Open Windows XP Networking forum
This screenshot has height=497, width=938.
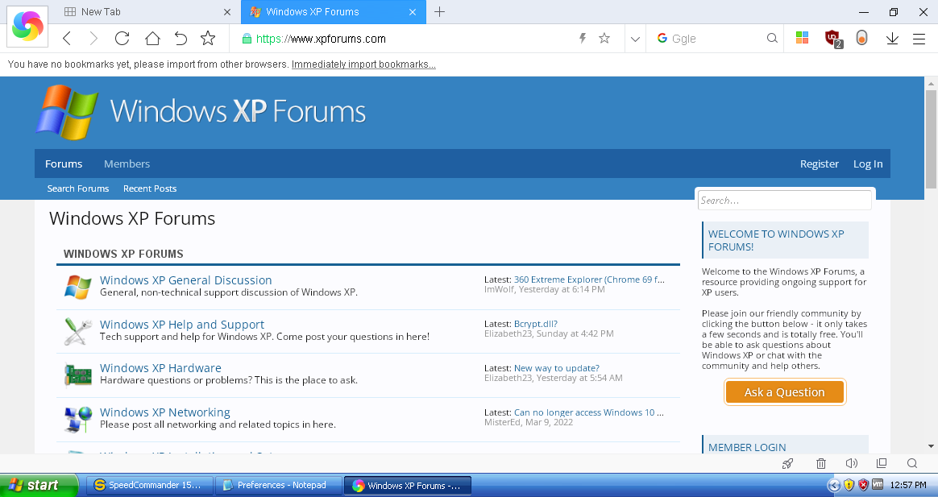pyautogui.click(x=165, y=412)
